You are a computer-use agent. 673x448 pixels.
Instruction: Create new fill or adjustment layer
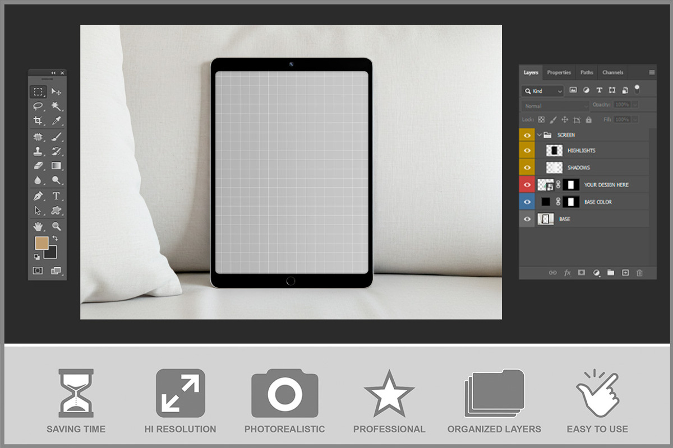pos(596,273)
